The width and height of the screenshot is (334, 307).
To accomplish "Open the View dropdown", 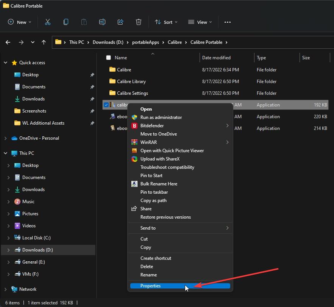I will click(x=200, y=22).
